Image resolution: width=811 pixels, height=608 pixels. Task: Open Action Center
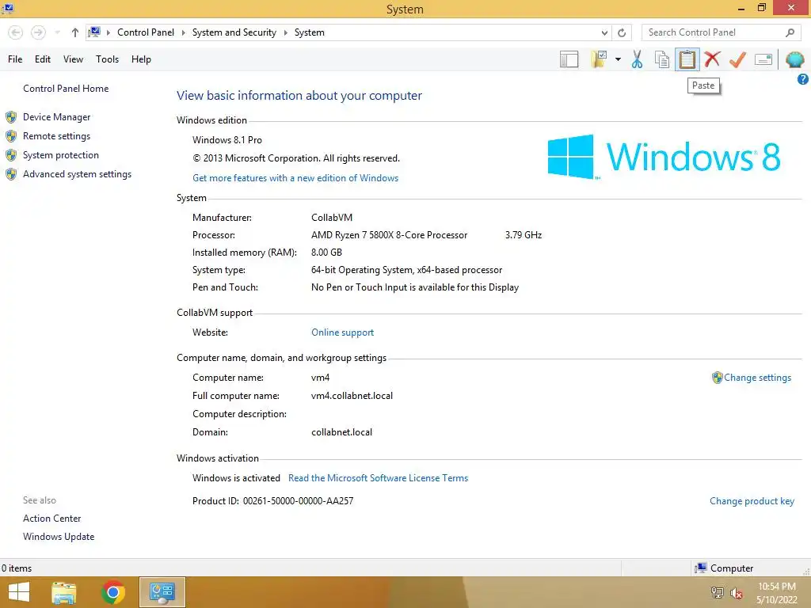[51, 518]
